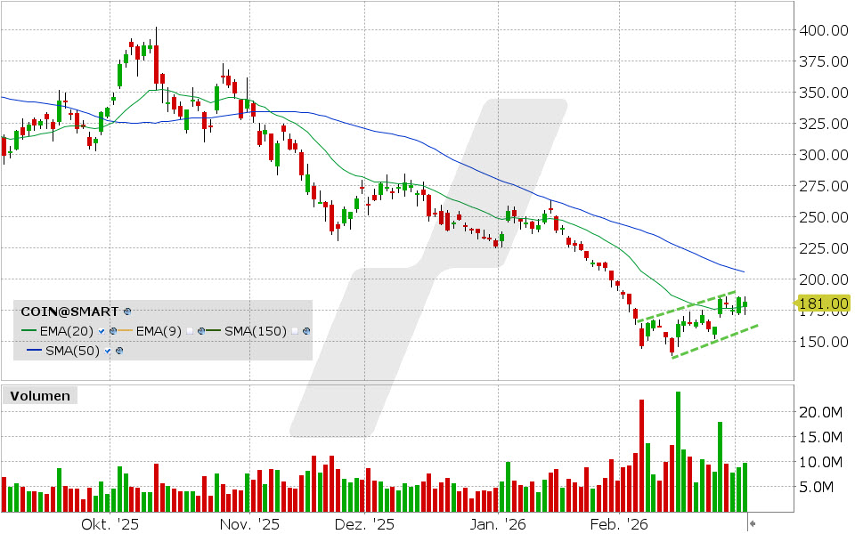This screenshot has width=855, height=534.
Task: Click the Volumen panel label
Action: pyautogui.click(x=40, y=396)
